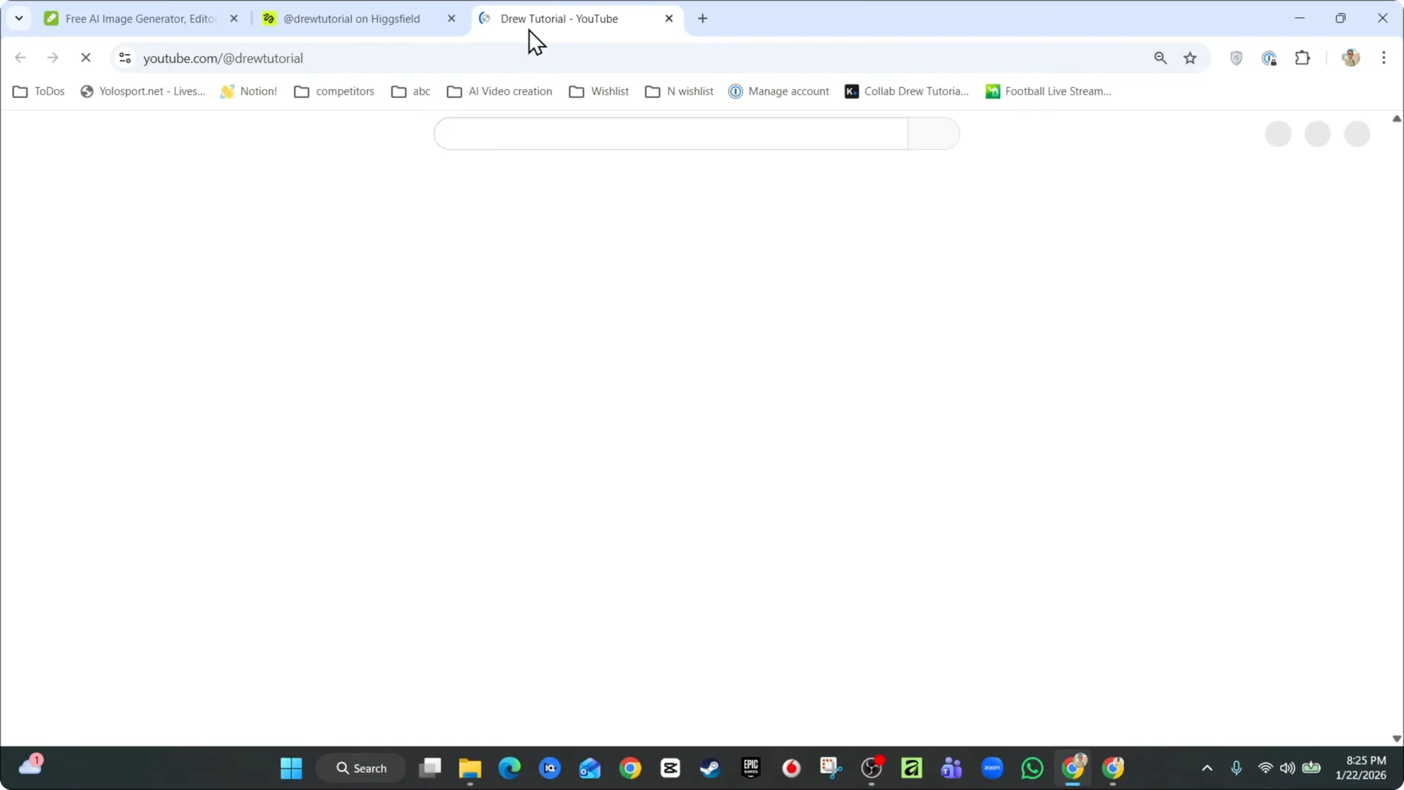Open Steam from the taskbar
Screen dimensions: 1404x790
(x=710, y=768)
